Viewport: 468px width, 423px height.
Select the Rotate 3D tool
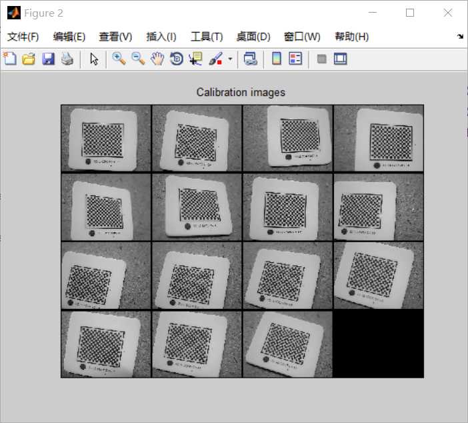coord(177,59)
